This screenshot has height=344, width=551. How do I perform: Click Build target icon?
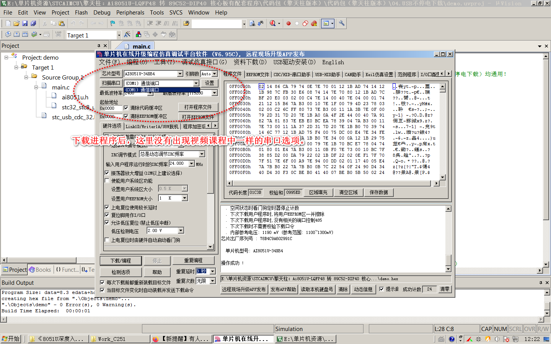coord(17,34)
